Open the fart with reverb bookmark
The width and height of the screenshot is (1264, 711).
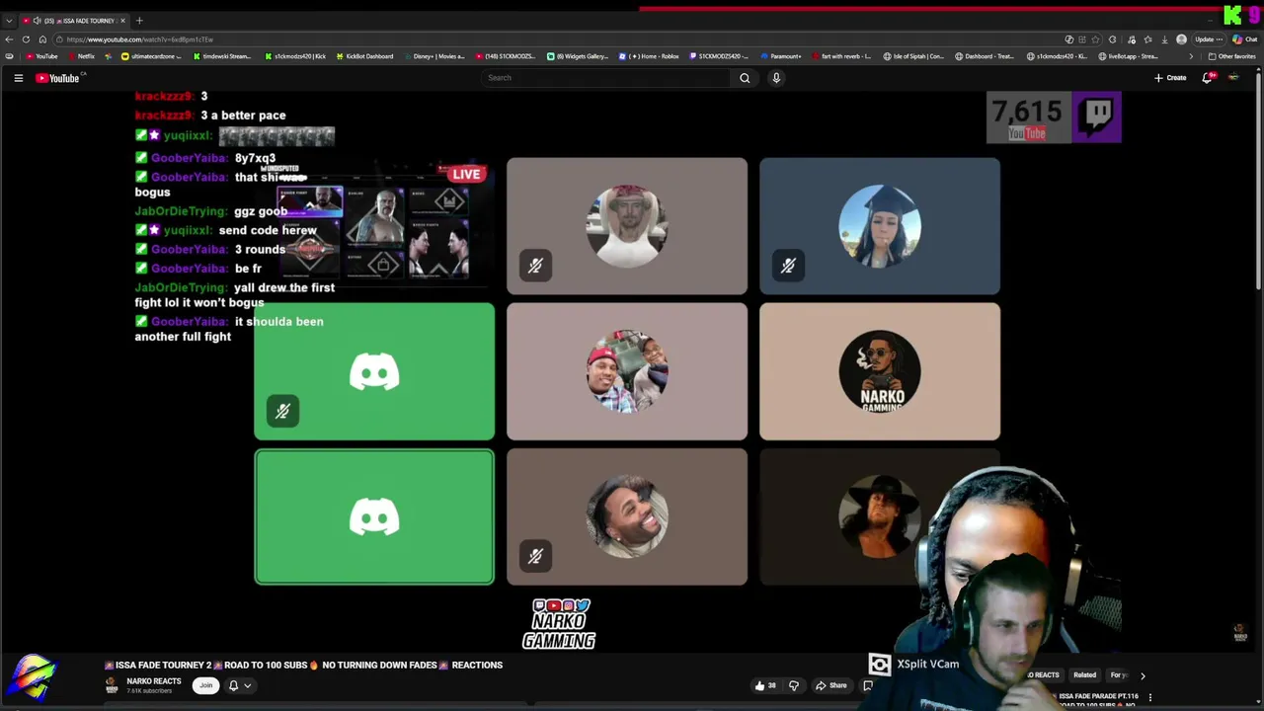(x=840, y=56)
